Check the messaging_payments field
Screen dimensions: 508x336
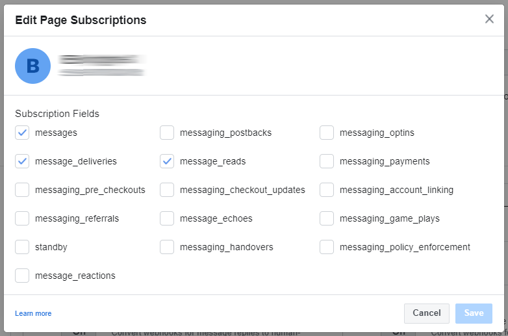pos(327,161)
